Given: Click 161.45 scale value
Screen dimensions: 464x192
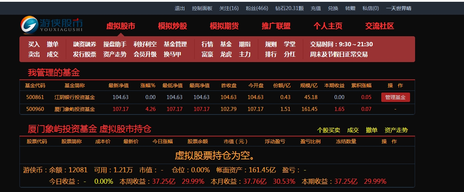Looking at the screenshot, I should tap(309, 109).
